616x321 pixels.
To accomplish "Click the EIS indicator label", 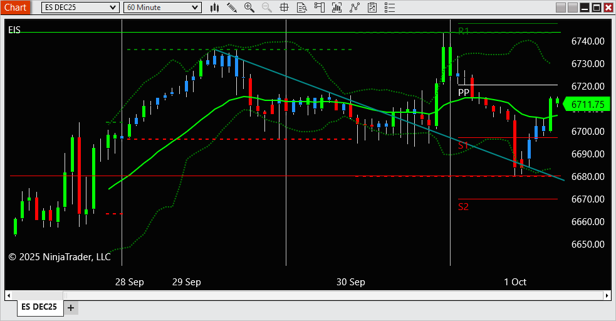I will click(x=14, y=30).
